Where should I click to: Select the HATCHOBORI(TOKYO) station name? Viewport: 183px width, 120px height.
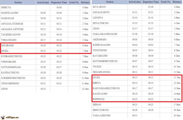click(105, 61)
